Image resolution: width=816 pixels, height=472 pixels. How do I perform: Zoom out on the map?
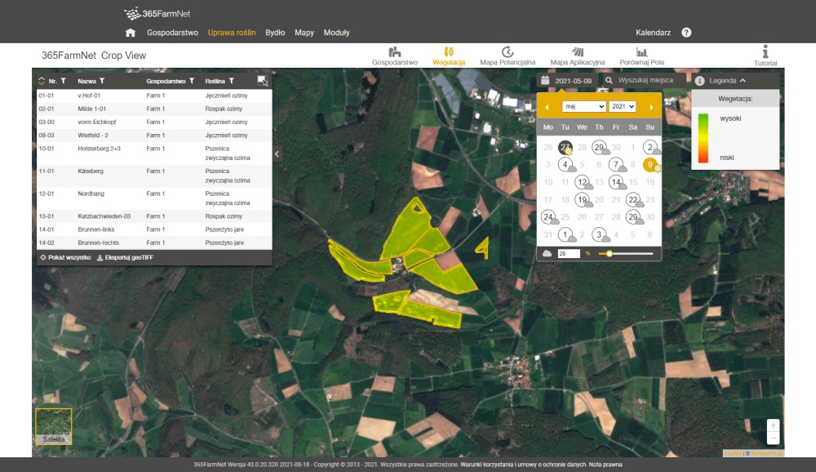point(774,439)
